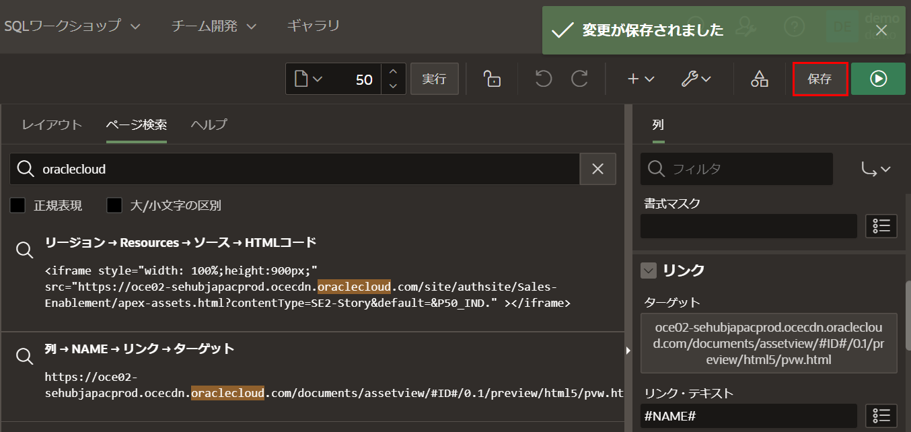Open the format mask pick list icon
Viewport: 911px width, 432px height.
[x=881, y=226]
